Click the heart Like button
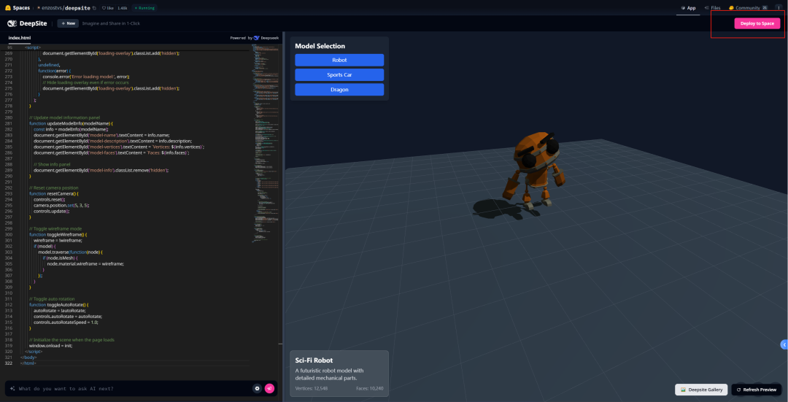This screenshot has width=788, height=402. tap(107, 8)
